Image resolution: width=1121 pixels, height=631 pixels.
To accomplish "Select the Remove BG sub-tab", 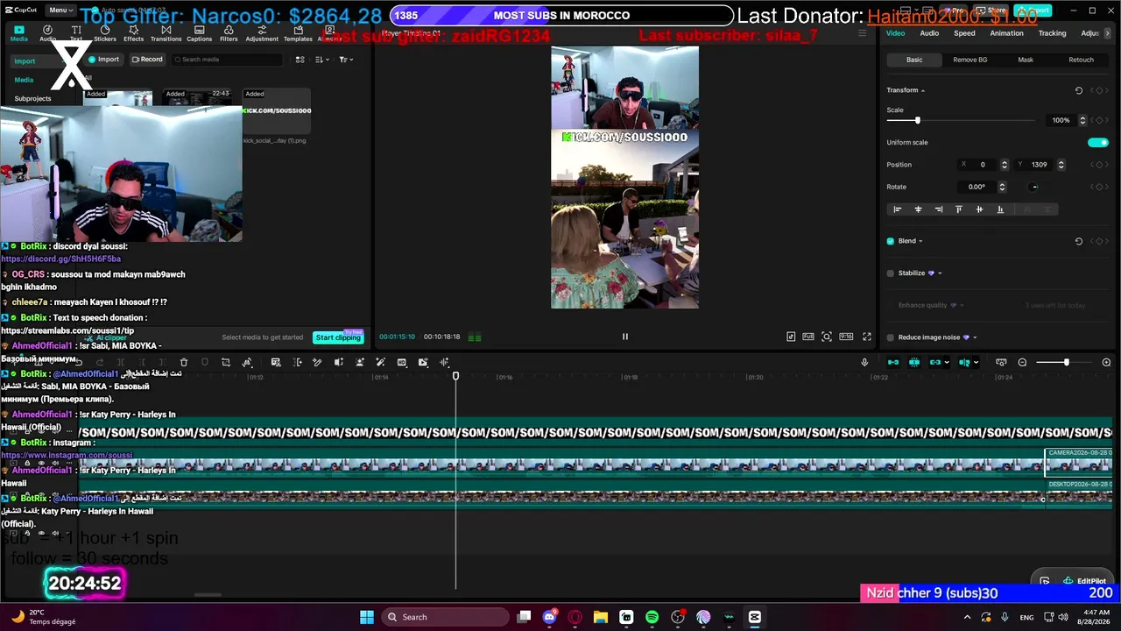I will [x=970, y=60].
